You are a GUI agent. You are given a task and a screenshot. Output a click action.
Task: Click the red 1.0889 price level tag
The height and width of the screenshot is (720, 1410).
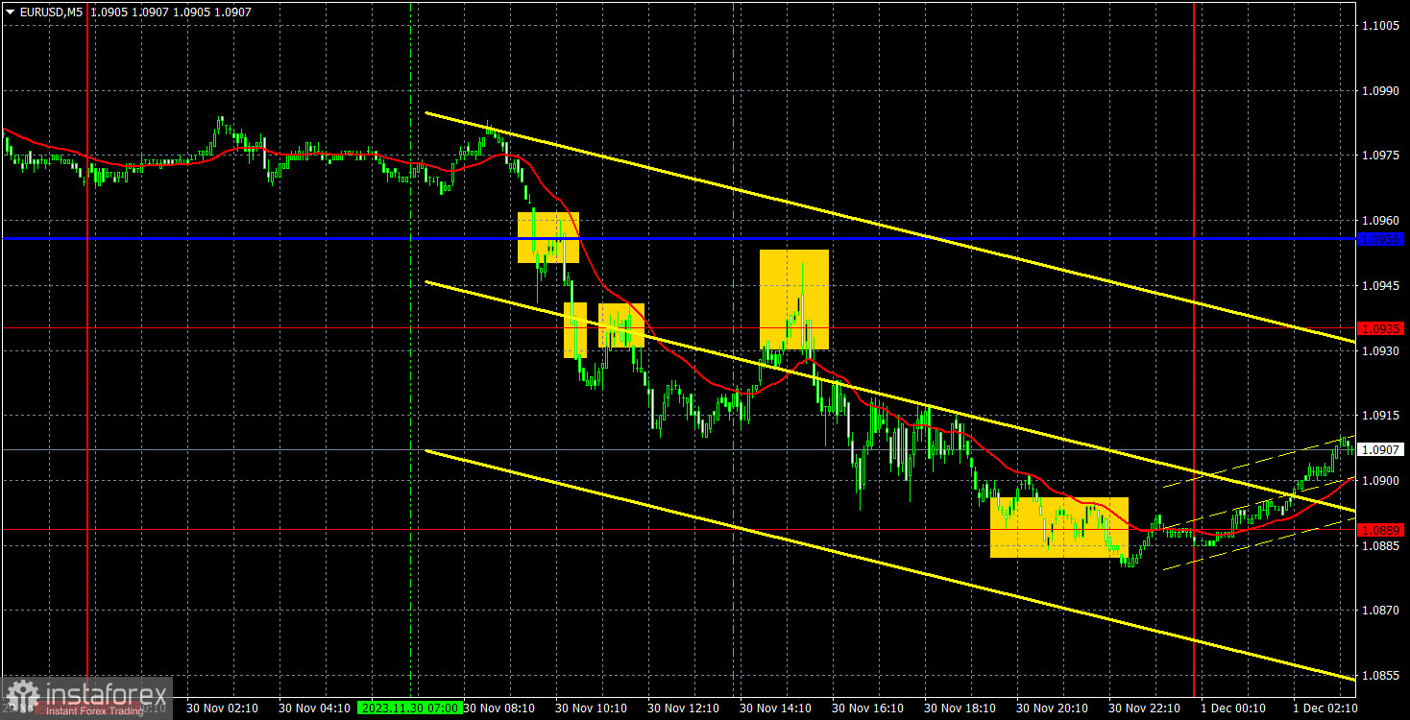tap(1381, 530)
